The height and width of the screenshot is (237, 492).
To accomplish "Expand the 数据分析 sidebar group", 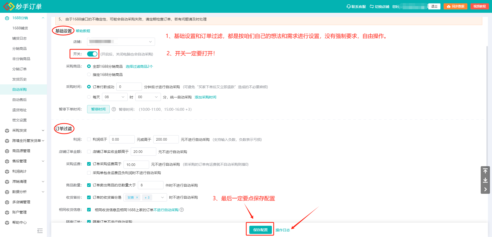I will 43,192.
